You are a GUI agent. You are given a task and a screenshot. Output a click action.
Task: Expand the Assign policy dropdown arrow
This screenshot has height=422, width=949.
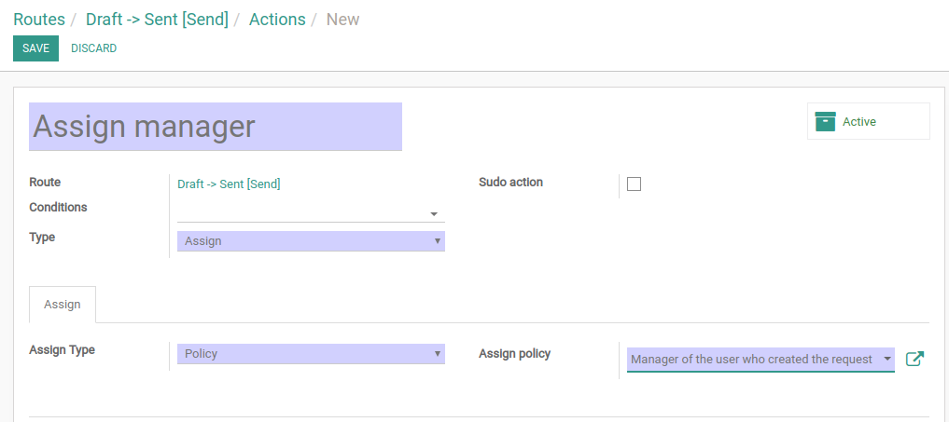[887, 360]
